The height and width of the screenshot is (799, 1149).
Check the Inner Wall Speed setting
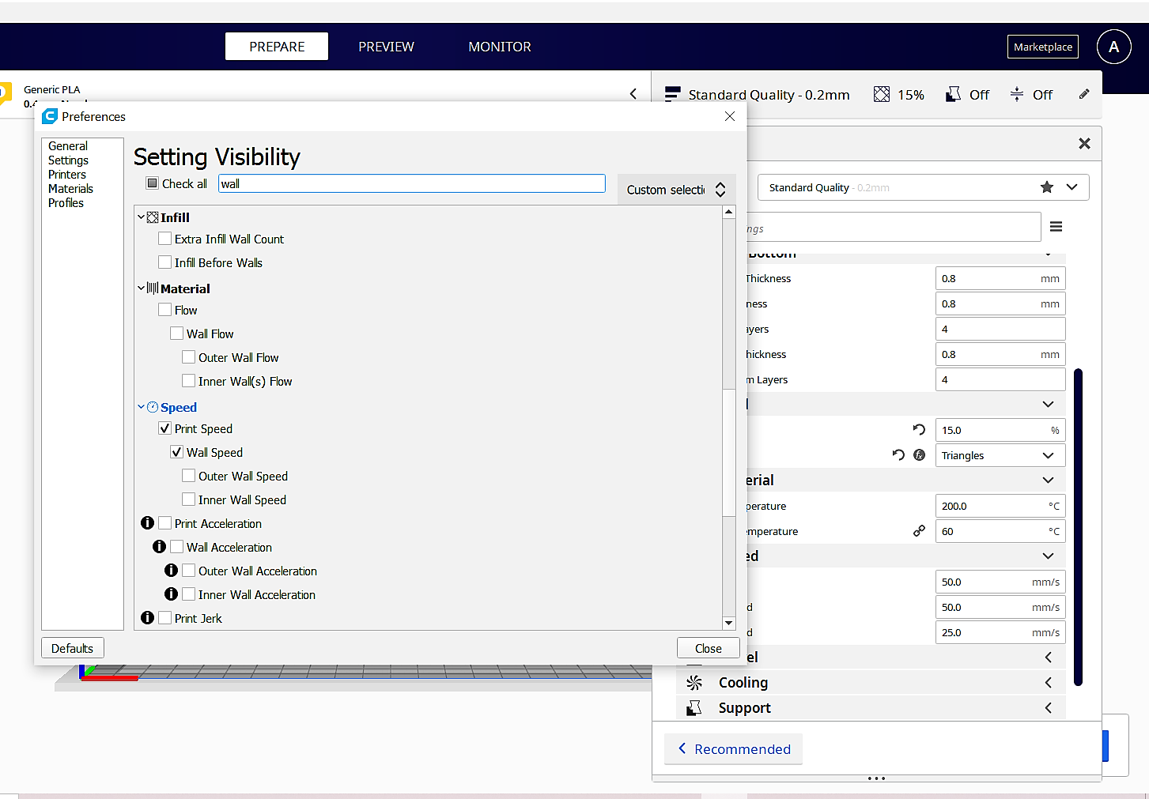pyautogui.click(x=188, y=499)
